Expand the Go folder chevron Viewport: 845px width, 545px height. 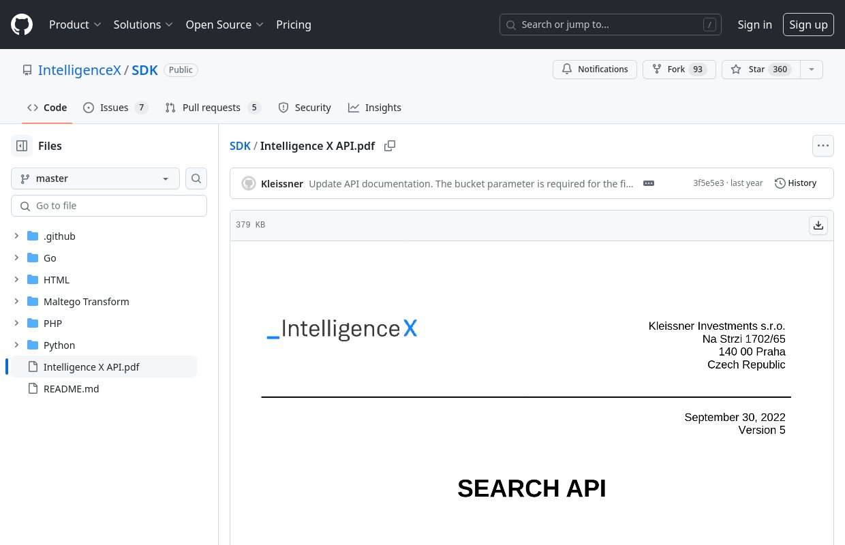click(16, 258)
